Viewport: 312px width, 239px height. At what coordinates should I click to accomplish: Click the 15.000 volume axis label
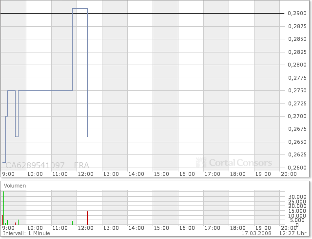tap(297, 211)
